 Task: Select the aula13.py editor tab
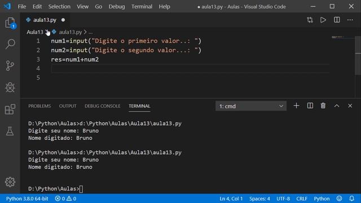(45, 20)
